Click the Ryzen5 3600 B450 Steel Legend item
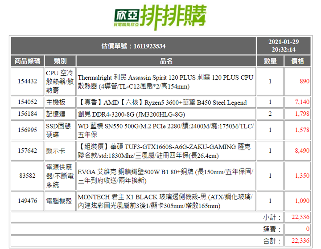Screen dimensions: 321x249 point(166,102)
